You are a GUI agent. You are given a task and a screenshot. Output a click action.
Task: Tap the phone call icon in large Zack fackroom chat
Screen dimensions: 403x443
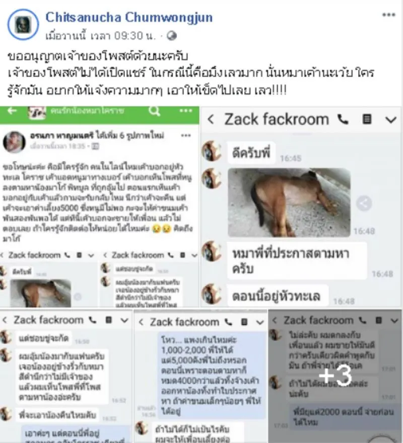point(343,120)
